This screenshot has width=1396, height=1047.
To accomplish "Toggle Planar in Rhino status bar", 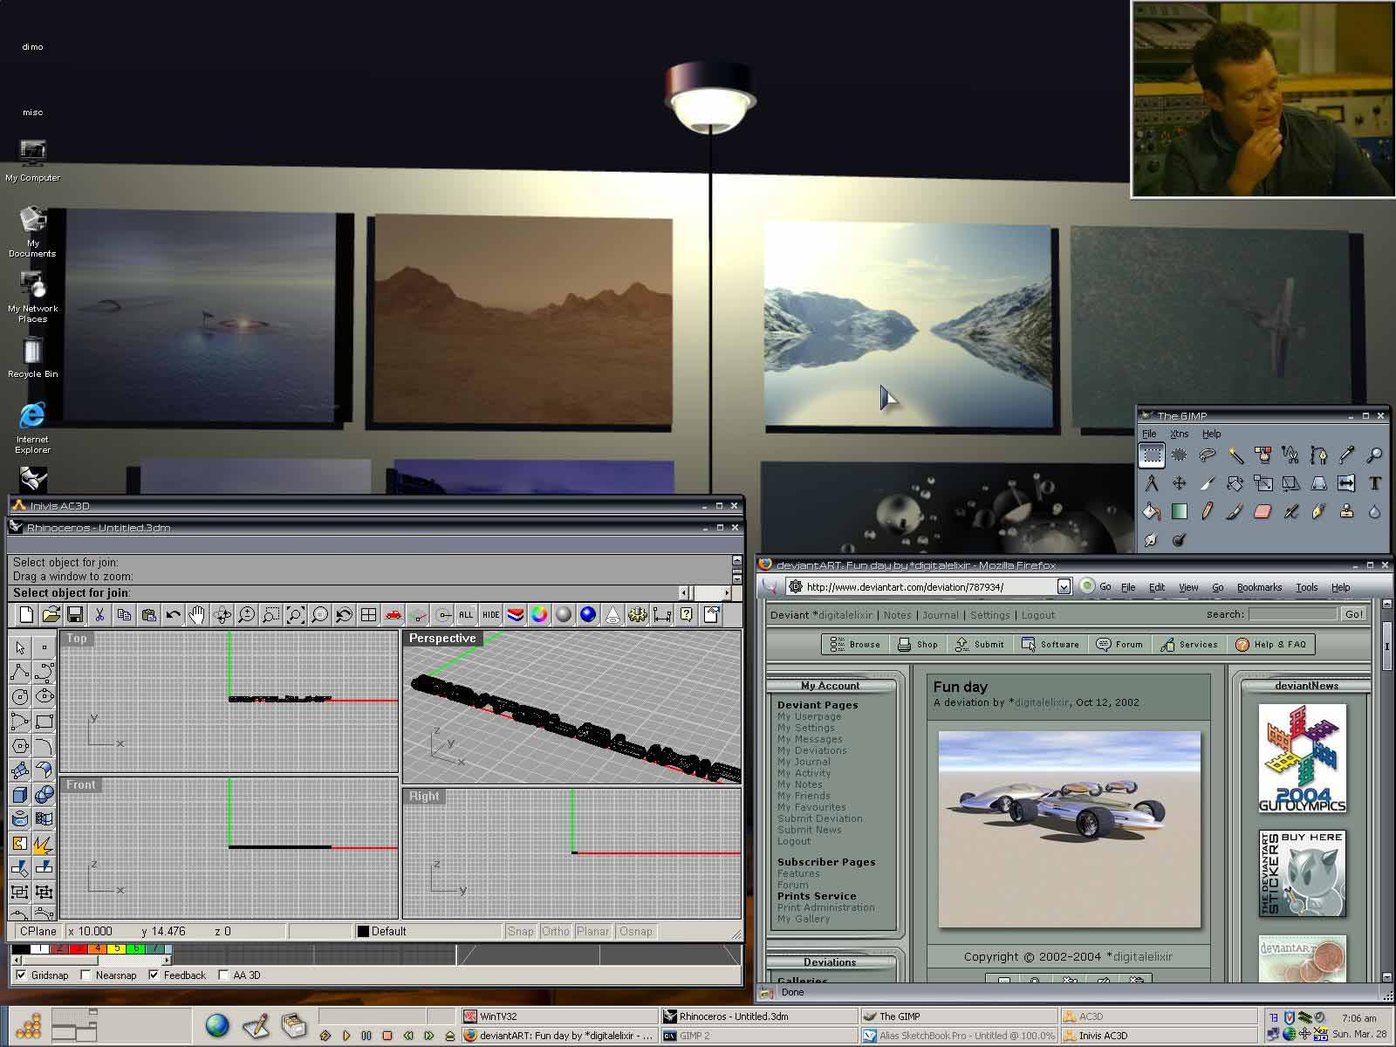I will click(x=593, y=932).
